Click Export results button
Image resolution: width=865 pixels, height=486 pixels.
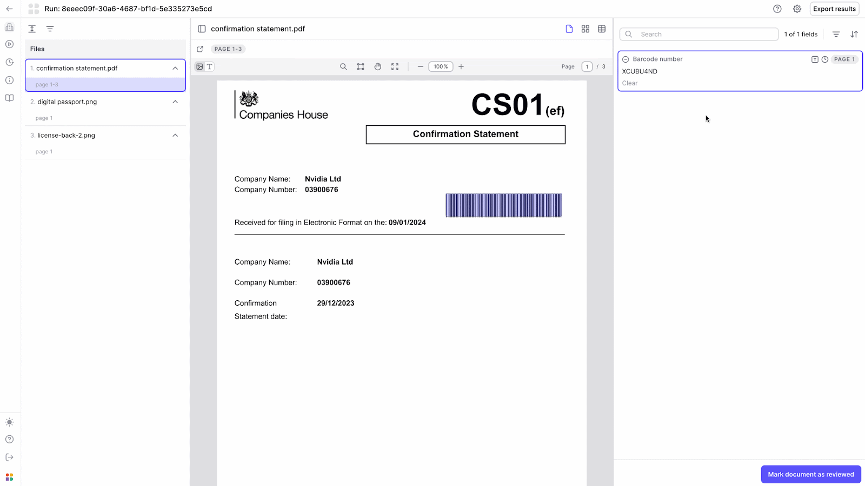(834, 9)
